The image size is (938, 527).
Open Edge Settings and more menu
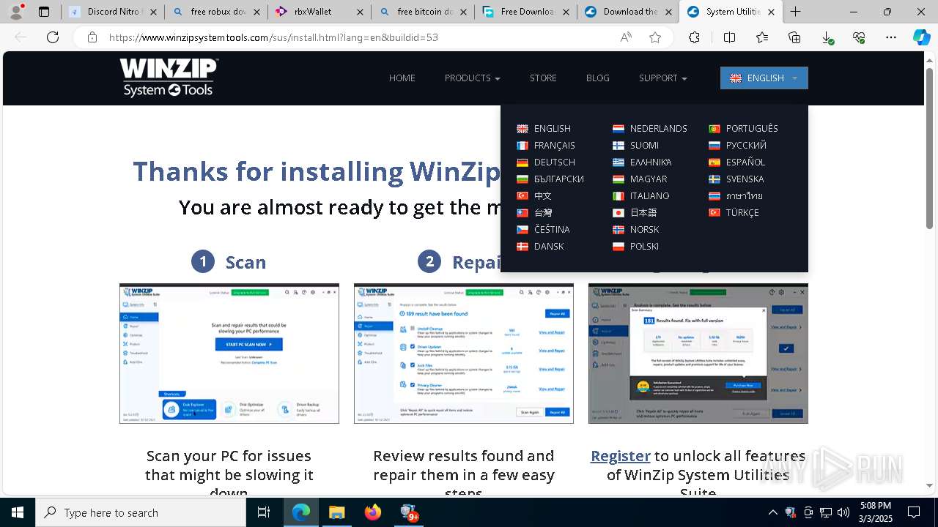[x=891, y=37]
